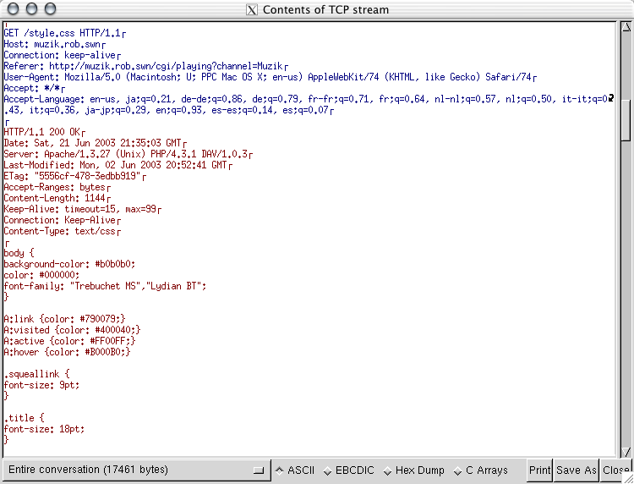Screen dimensions: 634x484
Task: Click the Accept-Language header line
Action: [x=309, y=99]
